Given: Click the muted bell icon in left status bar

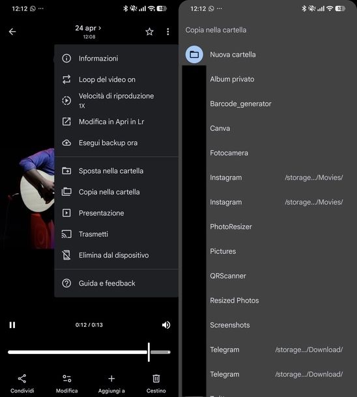Looking at the screenshot, I should (133, 8).
